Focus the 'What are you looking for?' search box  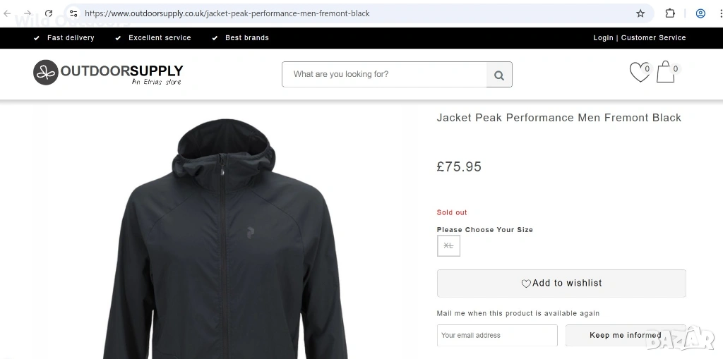coord(385,75)
